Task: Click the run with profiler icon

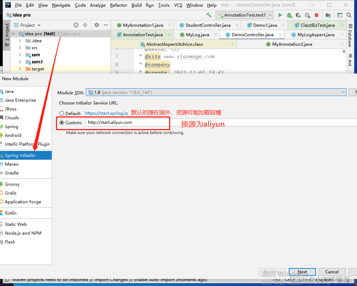Action: (307, 15)
